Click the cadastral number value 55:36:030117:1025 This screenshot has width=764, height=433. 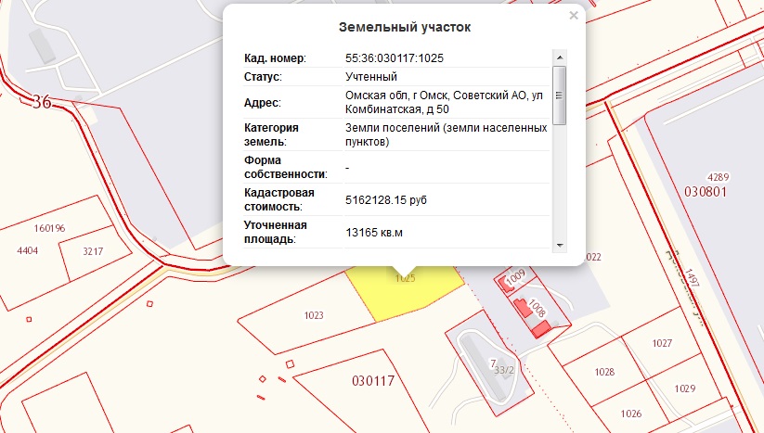coord(394,57)
